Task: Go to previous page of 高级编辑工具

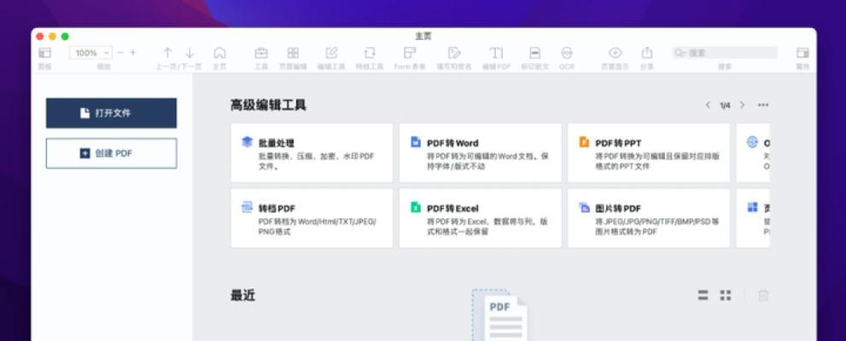Action: (x=708, y=105)
